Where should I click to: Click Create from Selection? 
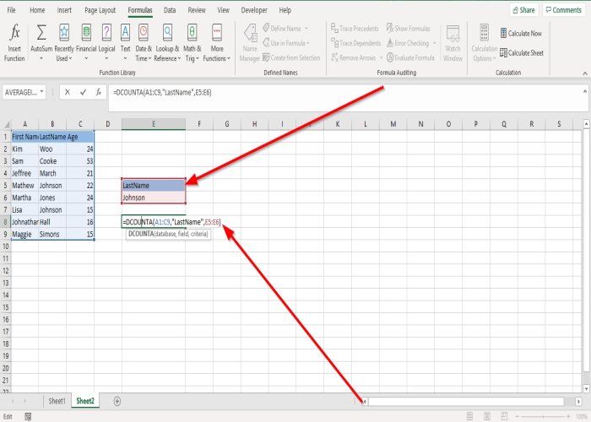[x=291, y=57]
